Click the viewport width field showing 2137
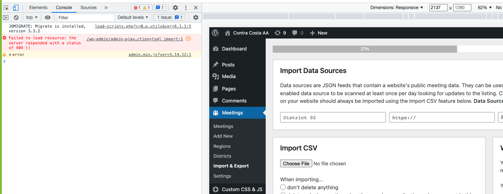This screenshot has width=503, height=194. pos(438,8)
